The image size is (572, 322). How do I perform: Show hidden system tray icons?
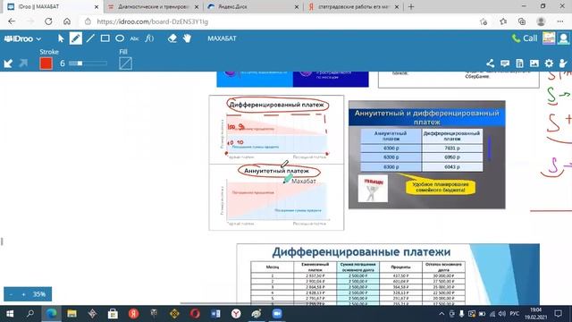(442, 314)
